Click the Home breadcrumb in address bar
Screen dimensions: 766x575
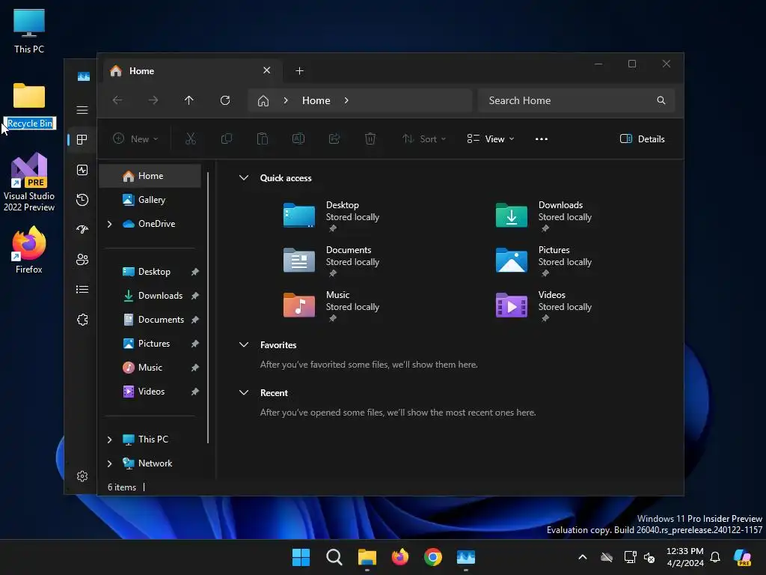tap(316, 100)
